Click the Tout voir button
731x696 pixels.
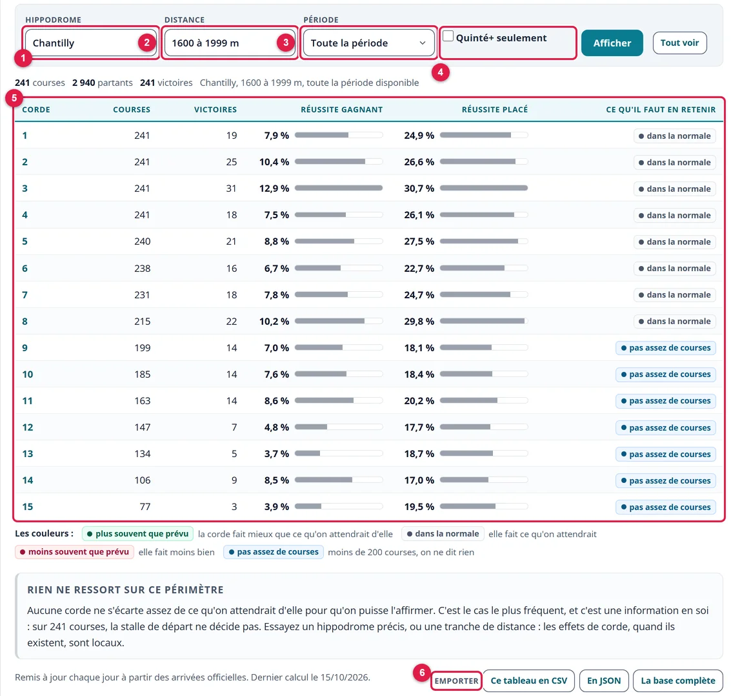click(x=679, y=43)
